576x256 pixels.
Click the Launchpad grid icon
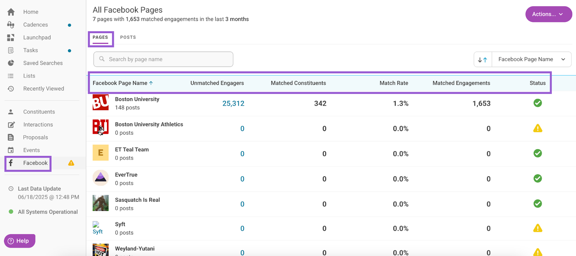(11, 37)
